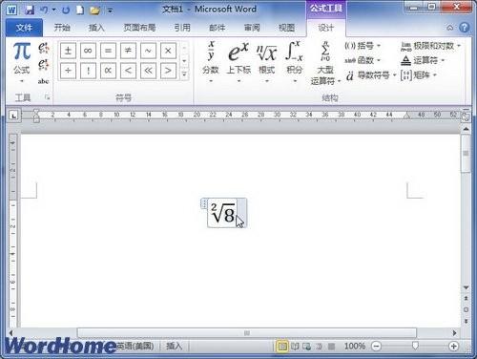This screenshot has height=359, width=477.
Task: Open the 分数 fraction structures
Action: point(211,62)
